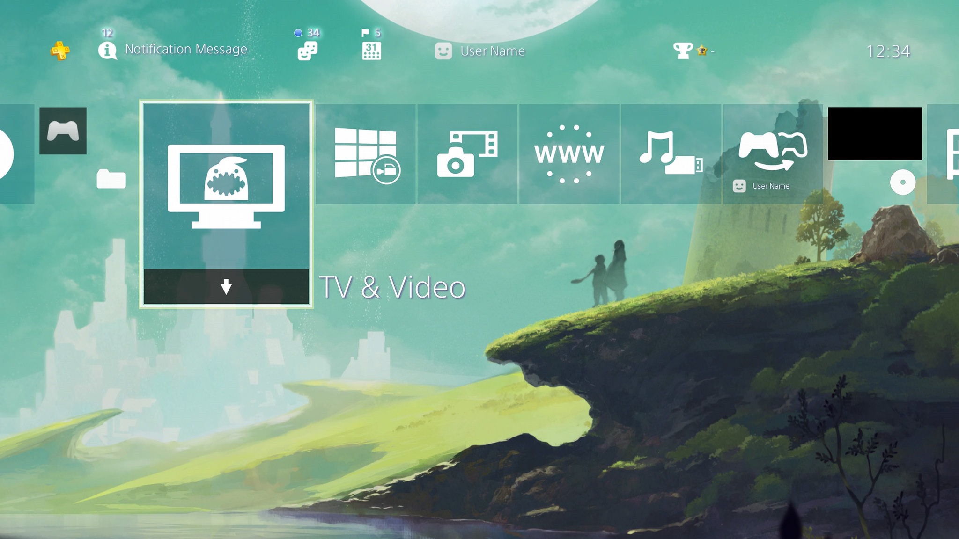Screen dimensions: 959x539
Task: Open the PlayStation Plus icon
Action: (60, 51)
